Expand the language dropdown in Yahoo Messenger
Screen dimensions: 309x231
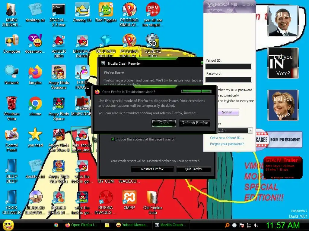tap(250, 131)
